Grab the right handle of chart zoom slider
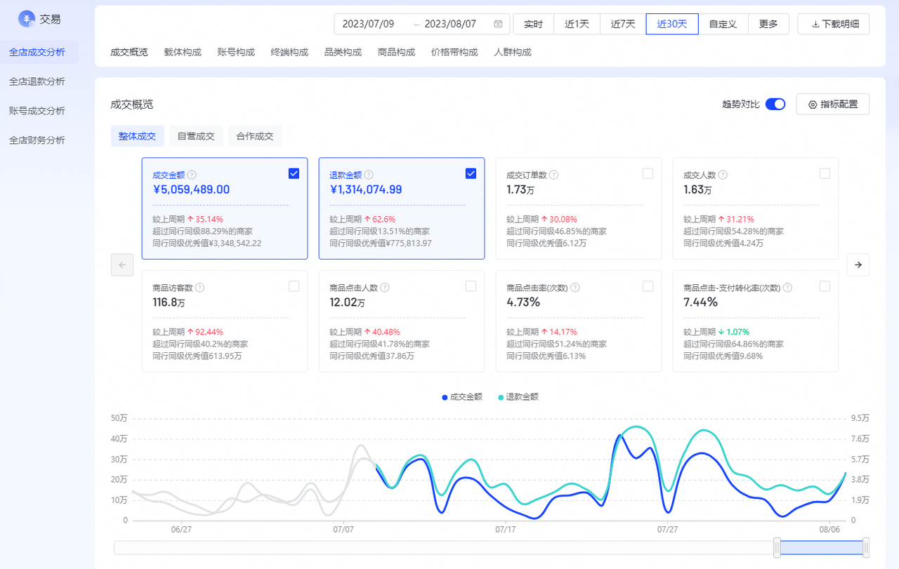 click(866, 547)
